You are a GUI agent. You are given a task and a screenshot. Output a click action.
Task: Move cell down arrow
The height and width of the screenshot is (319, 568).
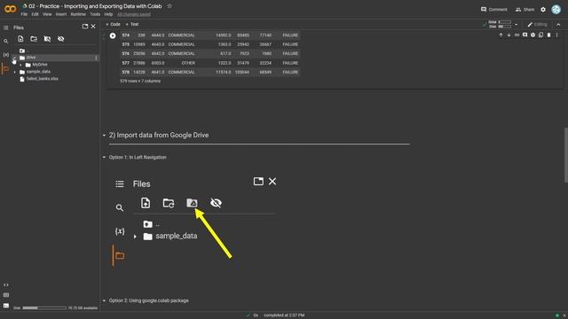[509, 35]
